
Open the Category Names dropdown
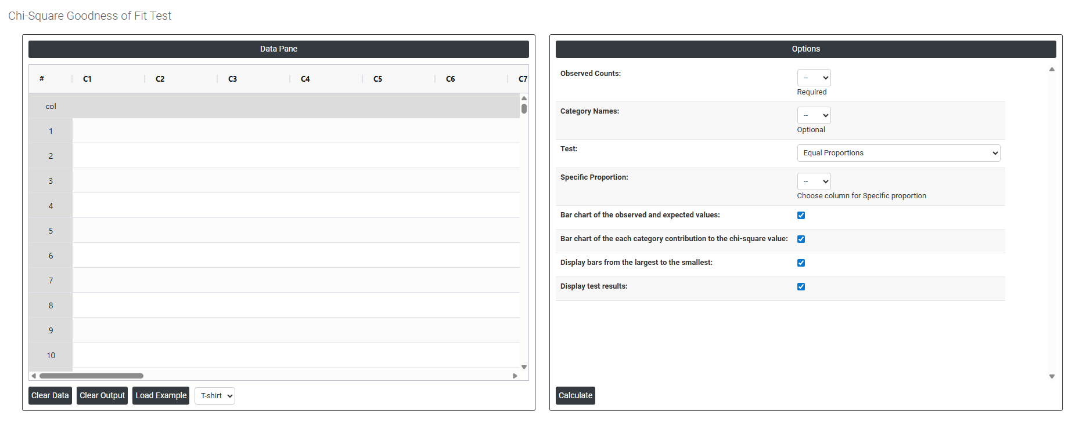coord(814,115)
